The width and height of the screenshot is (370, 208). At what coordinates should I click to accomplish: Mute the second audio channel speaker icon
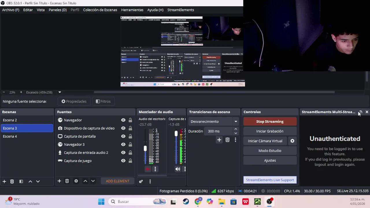(178, 169)
